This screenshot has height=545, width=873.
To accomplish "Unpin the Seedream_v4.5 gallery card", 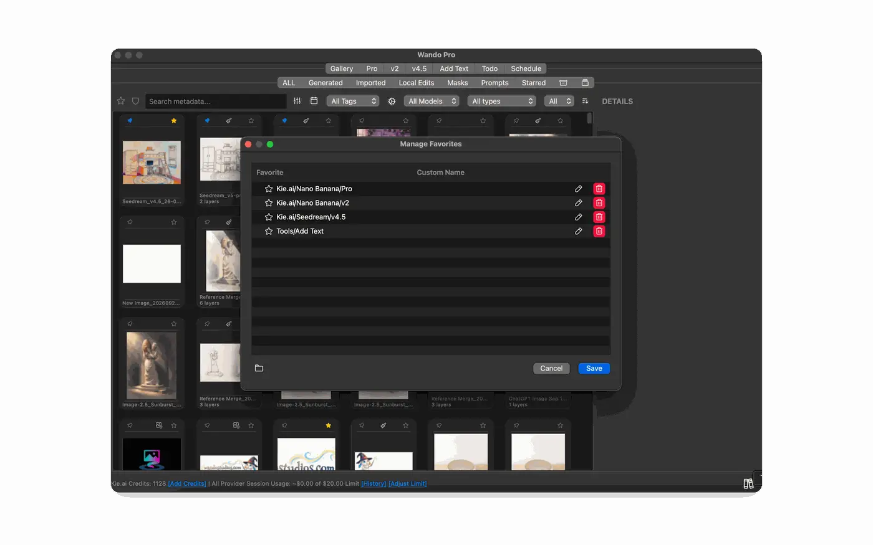I will [x=130, y=121].
